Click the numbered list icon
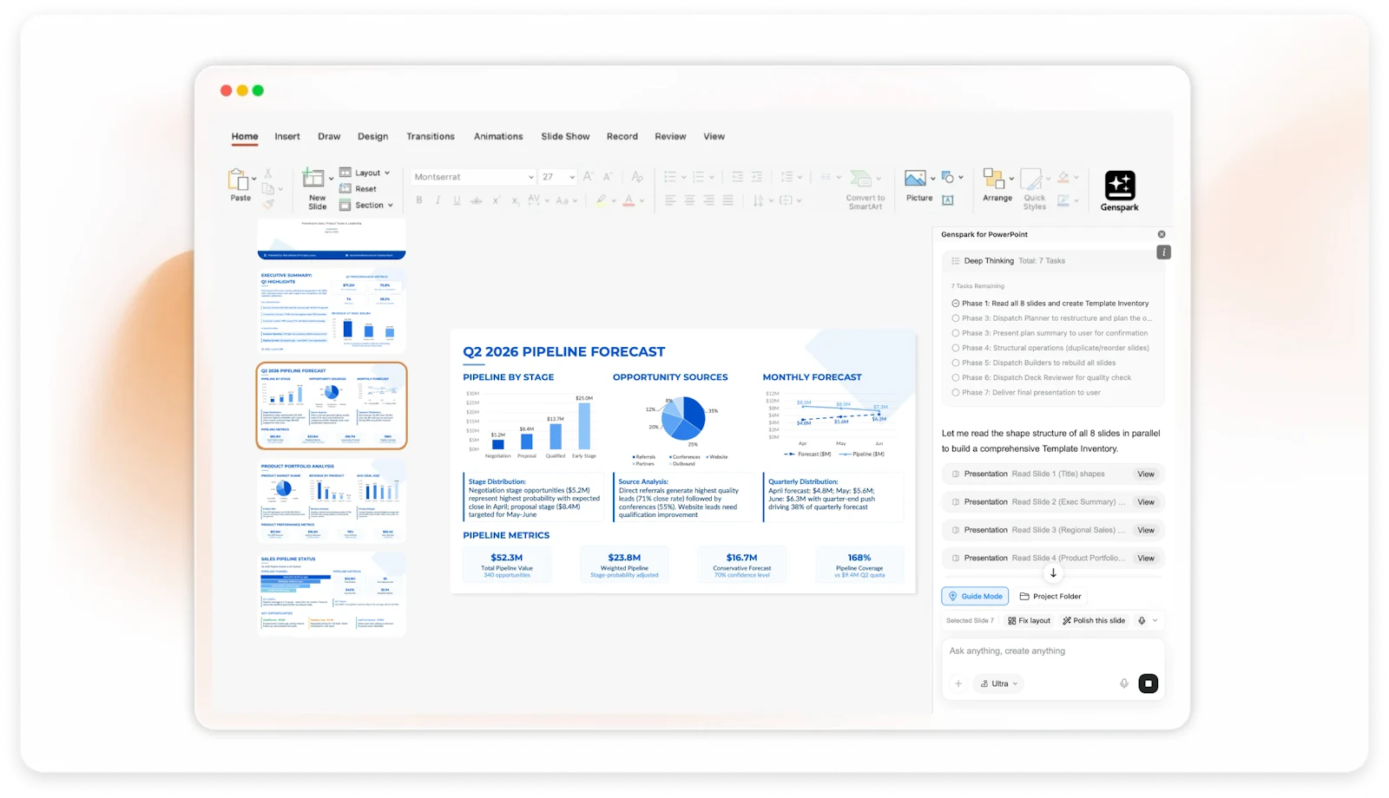Viewport: 1389px width, 798px height. [x=699, y=176]
